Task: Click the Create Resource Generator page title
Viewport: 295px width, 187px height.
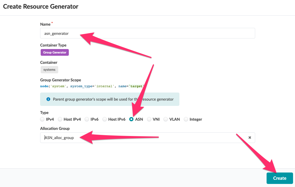Action: tap(41, 6)
